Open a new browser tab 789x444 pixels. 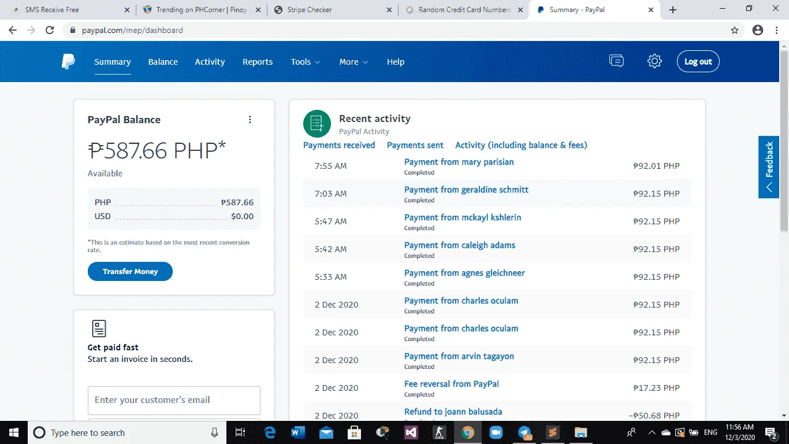(x=673, y=10)
